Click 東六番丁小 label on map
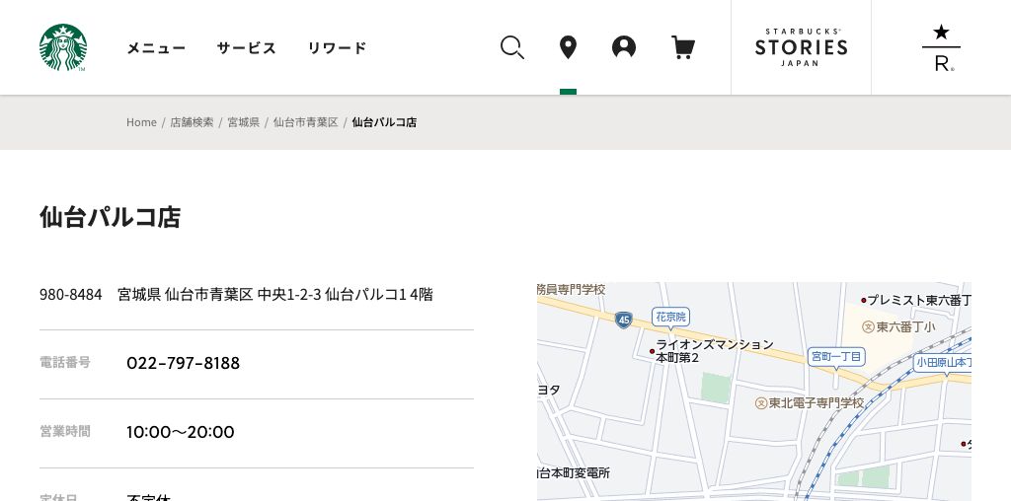The height and width of the screenshot is (501, 1011). 905,327
